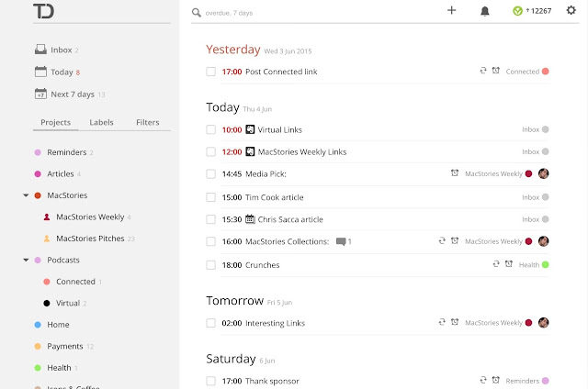Check off Thank sponsor task
The width and height of the screenshot is (588, 389).
[210, 381]
